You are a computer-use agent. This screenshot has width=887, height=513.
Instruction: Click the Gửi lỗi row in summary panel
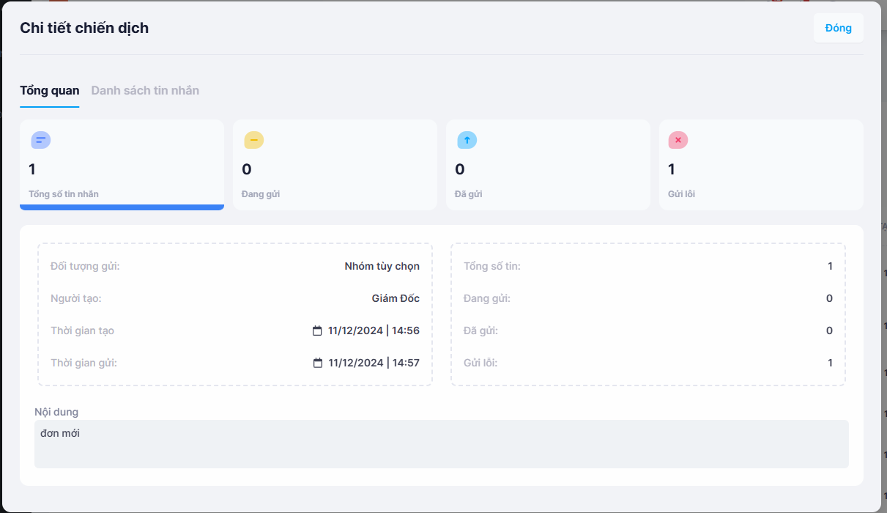pos(647,363)
